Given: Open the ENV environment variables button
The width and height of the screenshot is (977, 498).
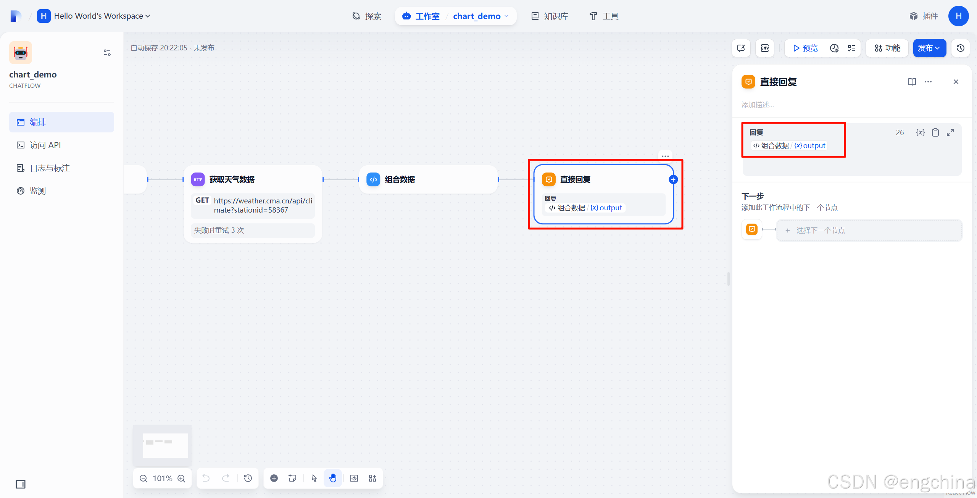Looking at the screenshot, I should click(x=765, y=48).
